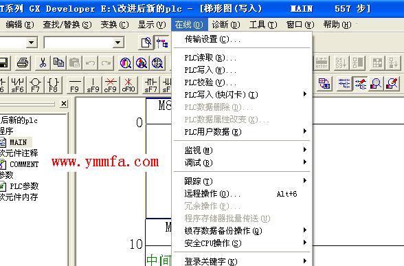Insert vertical line sF9 icon
404x266 pixels.
point(93,85)
